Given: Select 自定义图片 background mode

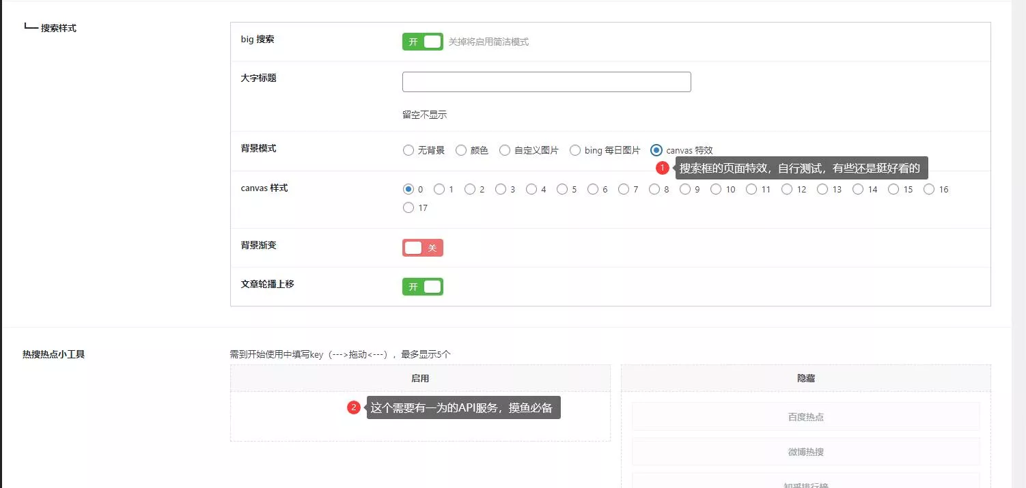Looking at the screenshot, I should 505,150.
